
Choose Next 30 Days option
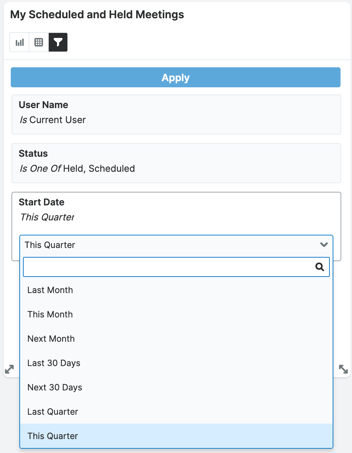[55, 388]
